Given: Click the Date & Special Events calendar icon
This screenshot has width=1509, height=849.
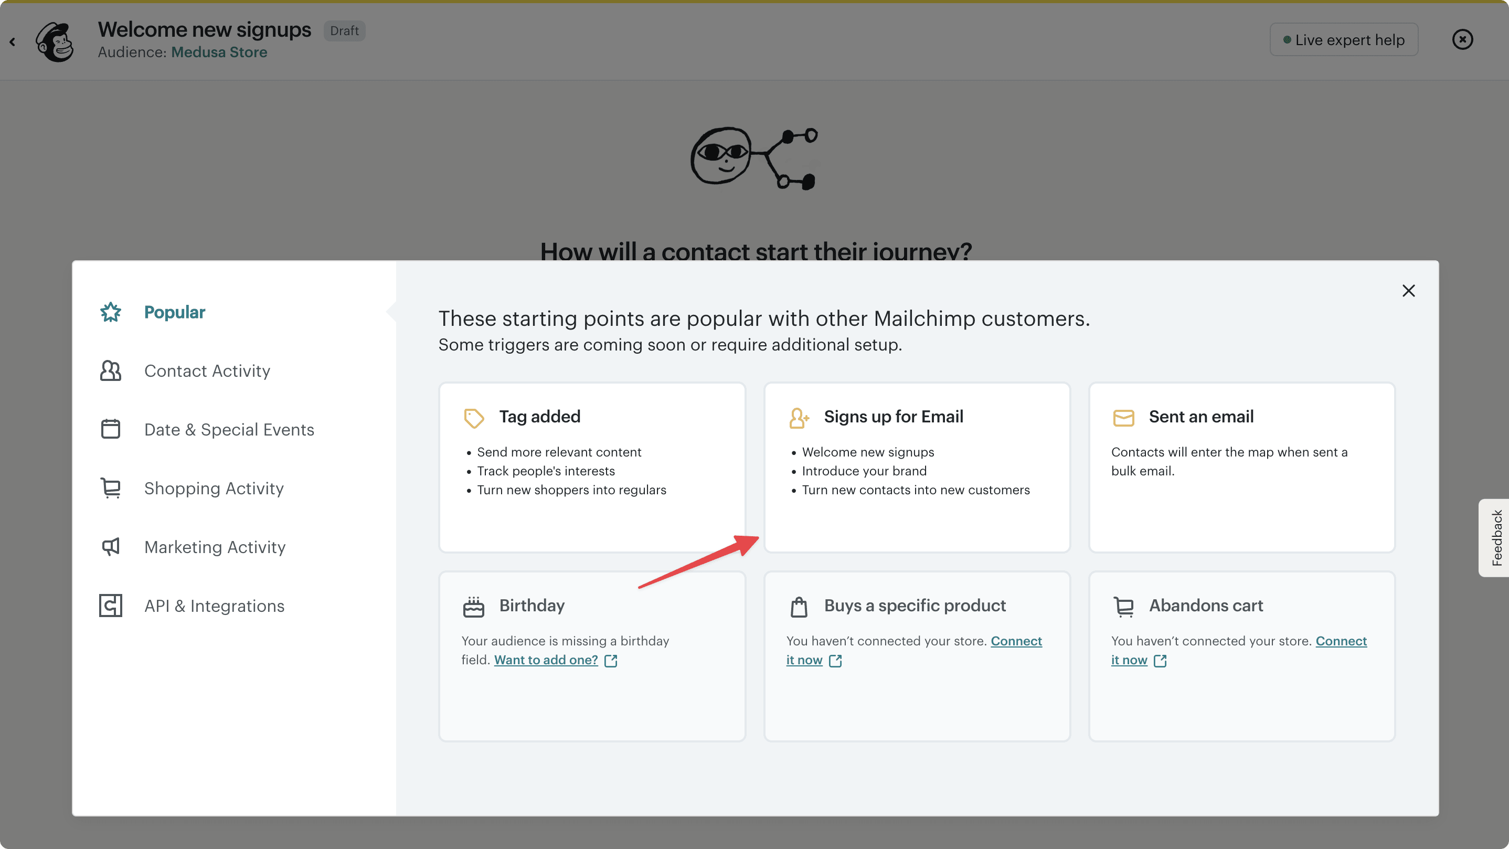Looking at the screenshot, I should [x=111, y=429].
